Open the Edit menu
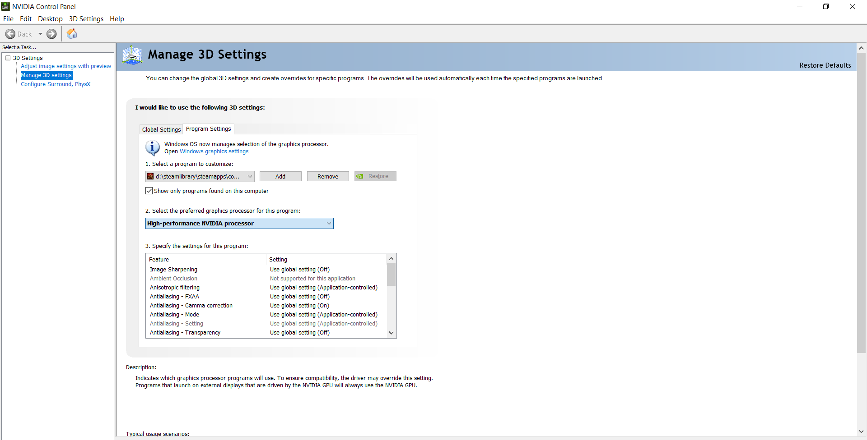 point(26,18)
